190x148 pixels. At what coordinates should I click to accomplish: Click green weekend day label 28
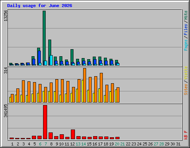161,144
